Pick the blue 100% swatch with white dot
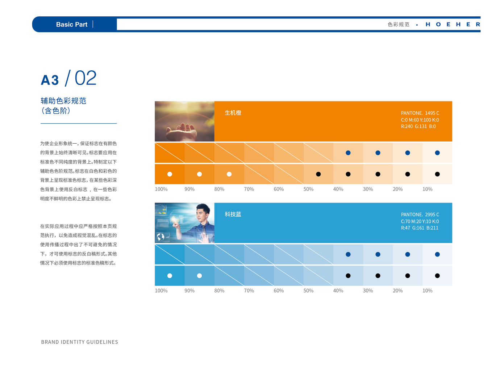Screen dimensions: 495x365 coord(170,276)
